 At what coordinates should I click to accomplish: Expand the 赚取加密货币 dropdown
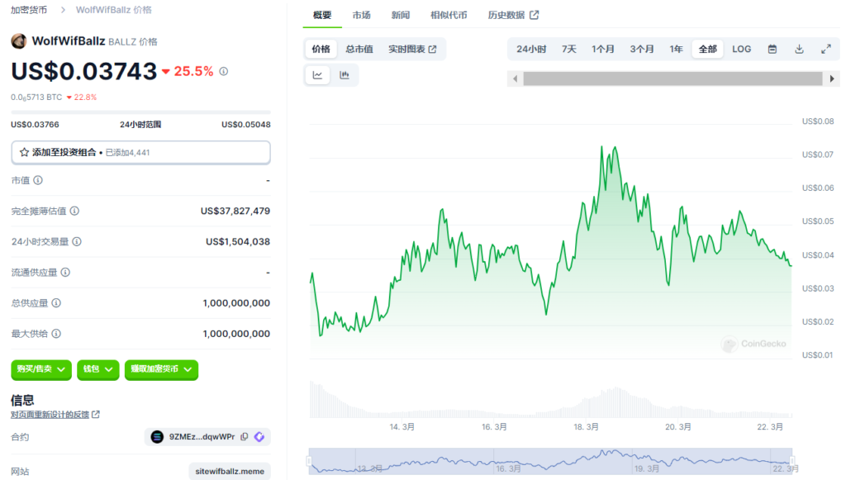click(161, 369)
